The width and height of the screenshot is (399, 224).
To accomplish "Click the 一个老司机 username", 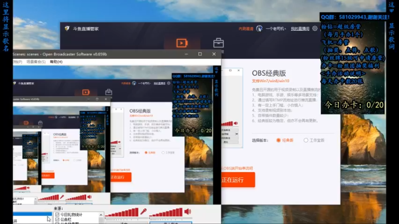I will (x=276, y=29).
